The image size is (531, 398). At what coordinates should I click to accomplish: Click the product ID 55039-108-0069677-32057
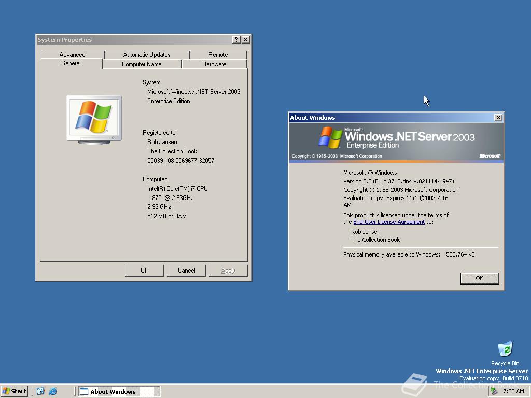[180, 161]
